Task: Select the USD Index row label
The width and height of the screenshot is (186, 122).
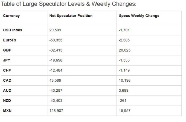Action: point(13,30)
